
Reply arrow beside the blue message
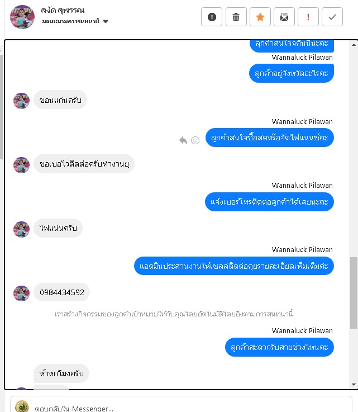pyautogui.click(x=183, y=140)
